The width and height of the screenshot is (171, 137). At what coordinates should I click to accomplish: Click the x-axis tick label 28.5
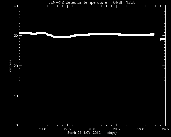pos(116,129)
